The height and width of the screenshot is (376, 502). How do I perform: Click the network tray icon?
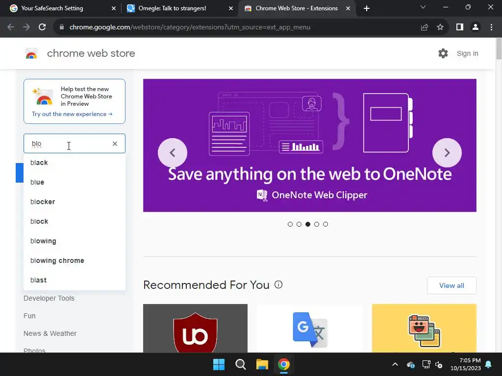point(426,364)
